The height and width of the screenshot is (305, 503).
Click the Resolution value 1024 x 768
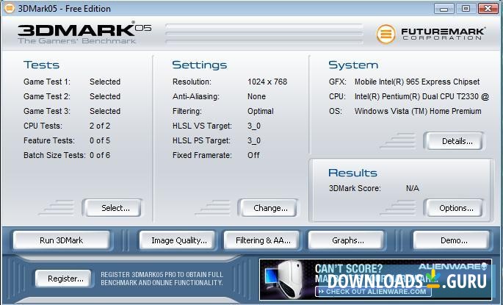(x=267, y=82)
